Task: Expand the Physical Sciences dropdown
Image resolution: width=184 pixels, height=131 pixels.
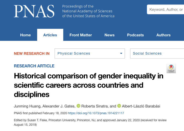Action: [x=90, y=53]
